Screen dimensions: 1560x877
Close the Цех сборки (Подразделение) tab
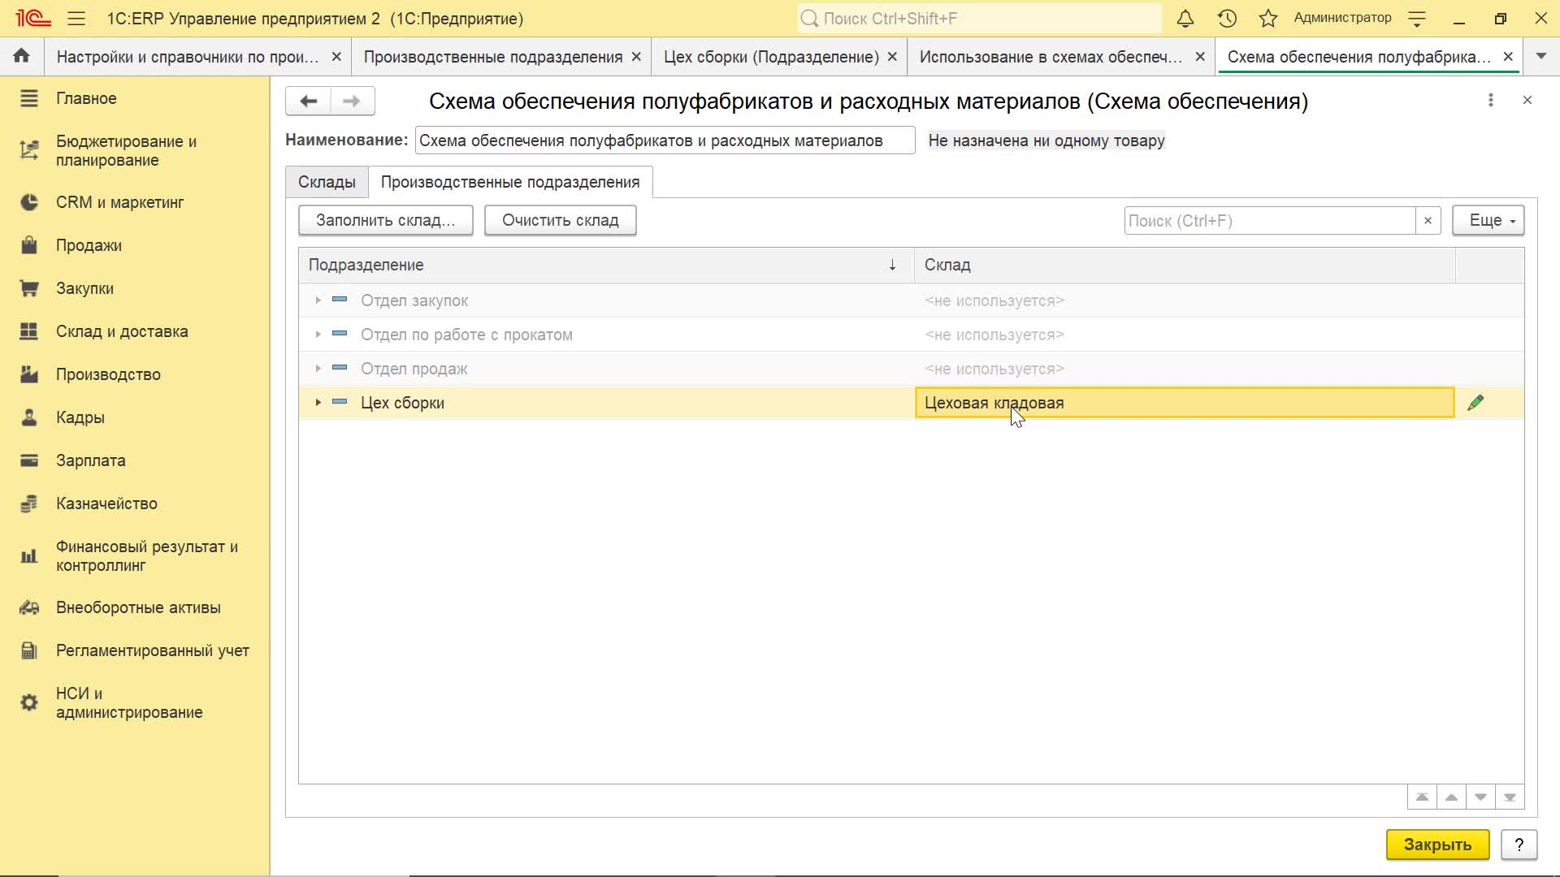[x=892, y=57]
